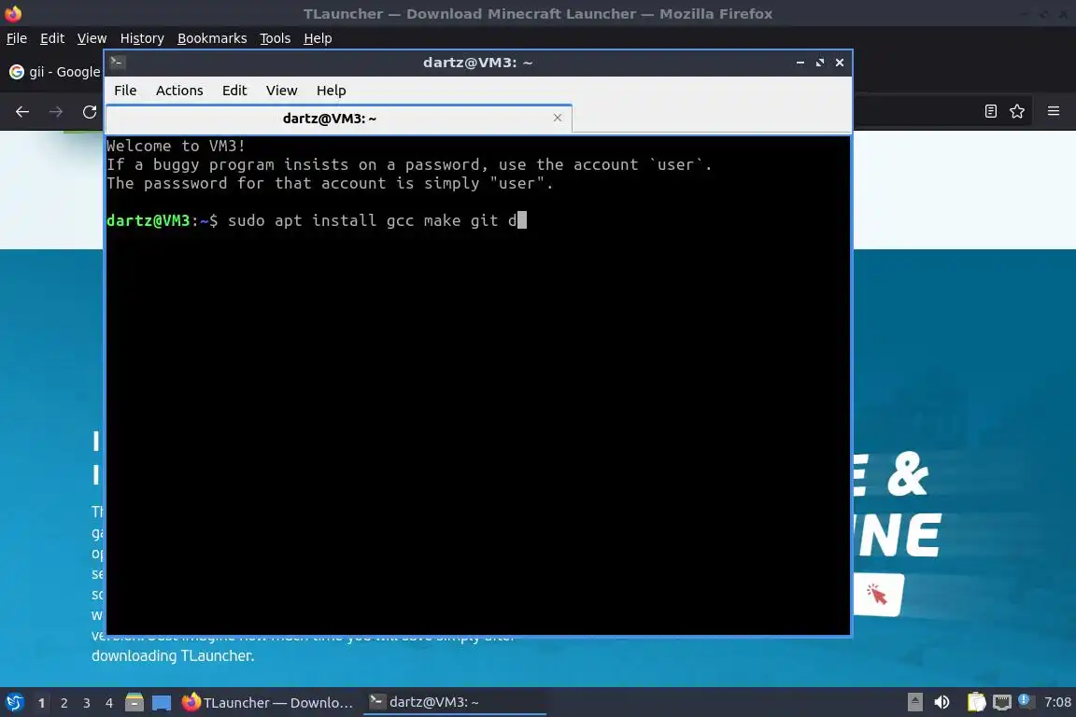Open the terminal View menu
This screenshot has width=1076, height=717.
(281, 91)
